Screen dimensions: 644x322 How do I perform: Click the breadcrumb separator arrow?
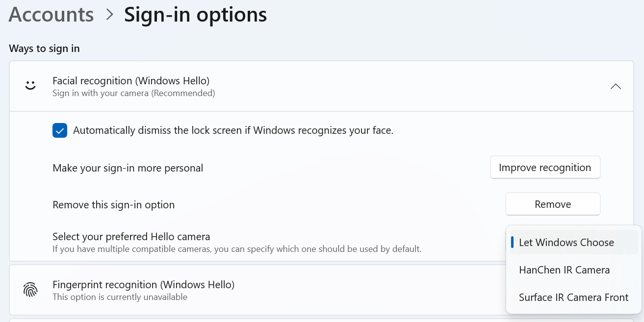click(x=109, y=15)
